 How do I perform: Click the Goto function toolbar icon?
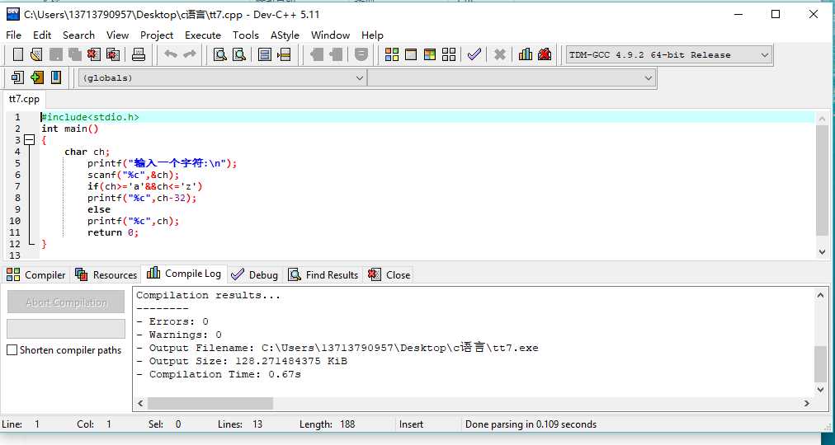tap(265, 54)
